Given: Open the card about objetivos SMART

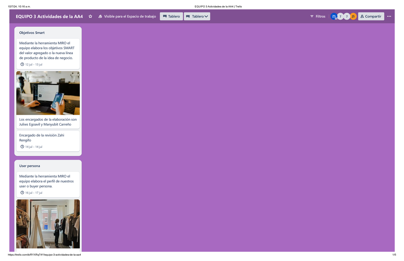Looking at the screenshot, I should click(48, 50).
